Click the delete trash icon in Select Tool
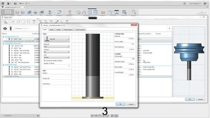The width and height of the screenshot is (210, 118). pyautogui.click(x=34, y=22)
